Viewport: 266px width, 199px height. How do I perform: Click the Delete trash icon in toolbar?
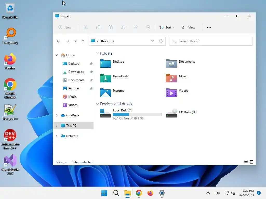click(148, 27)
